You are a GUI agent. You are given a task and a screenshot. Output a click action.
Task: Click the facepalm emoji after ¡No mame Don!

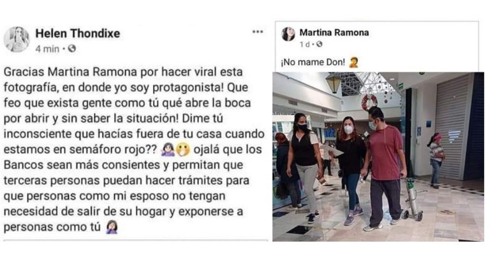pyautogui.click(x=353, y=62)
